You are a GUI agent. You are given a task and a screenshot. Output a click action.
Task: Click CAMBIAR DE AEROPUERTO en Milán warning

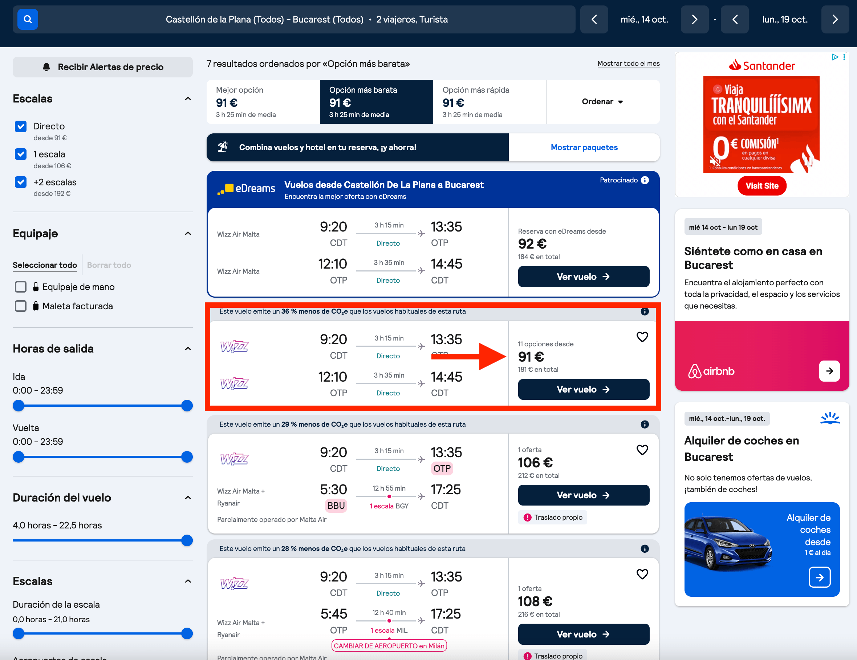(x=389, y=646)
